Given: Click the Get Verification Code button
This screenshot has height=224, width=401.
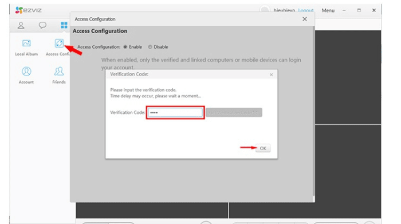Looking at the screenshot, I should [234, 112].
